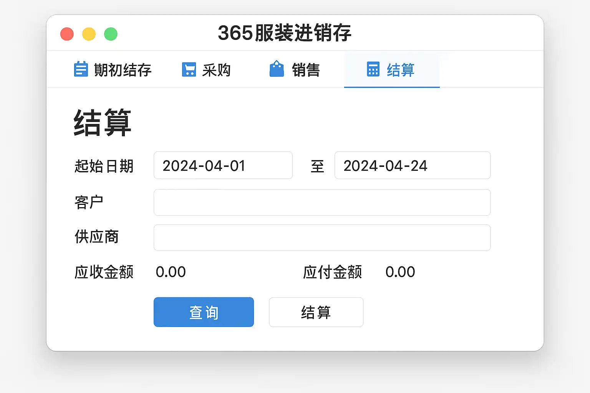Click the large 结算 page heading
The height and width of the screenshot is (393, 590).
click(x=103, y=123)
